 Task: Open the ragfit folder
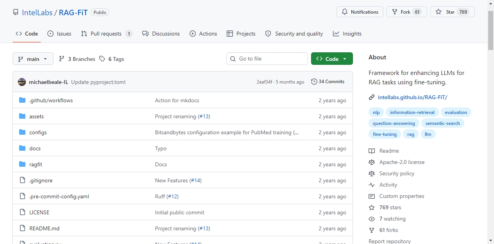tap(36, 164)
